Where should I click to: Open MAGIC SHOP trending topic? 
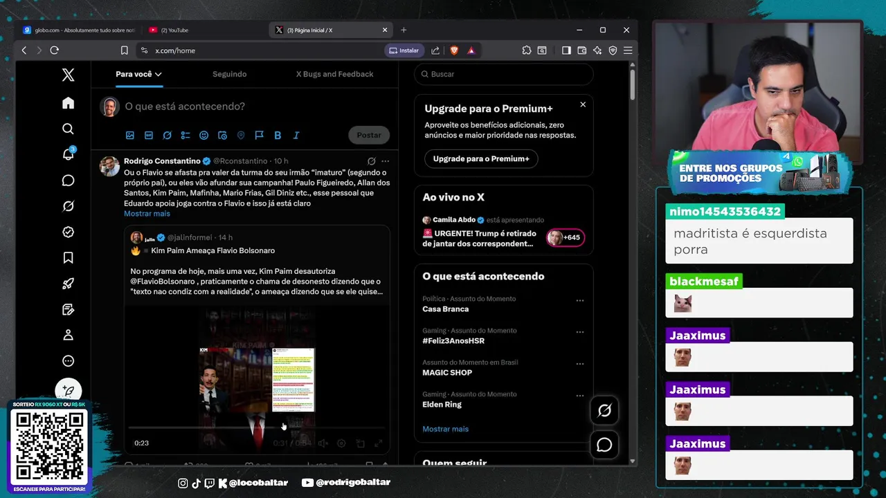coord(447,373)
